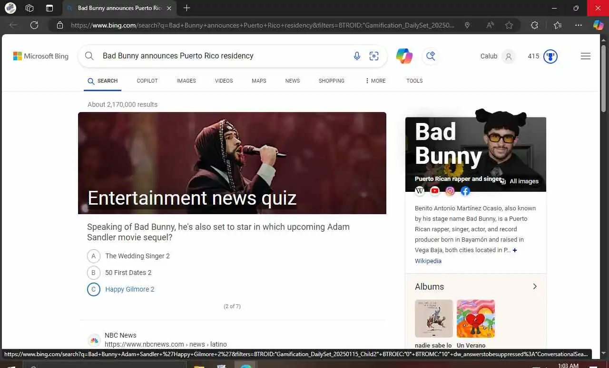This screenshot has width=609, height=368.
Task: Open Calub profile avatar
Action: [509, 56]
